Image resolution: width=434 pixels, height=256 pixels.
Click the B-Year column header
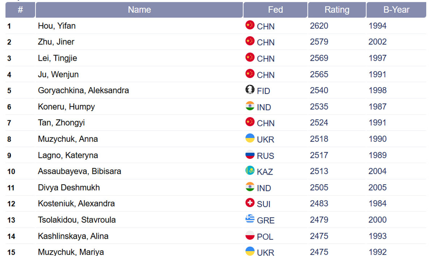tap(396, 10)
